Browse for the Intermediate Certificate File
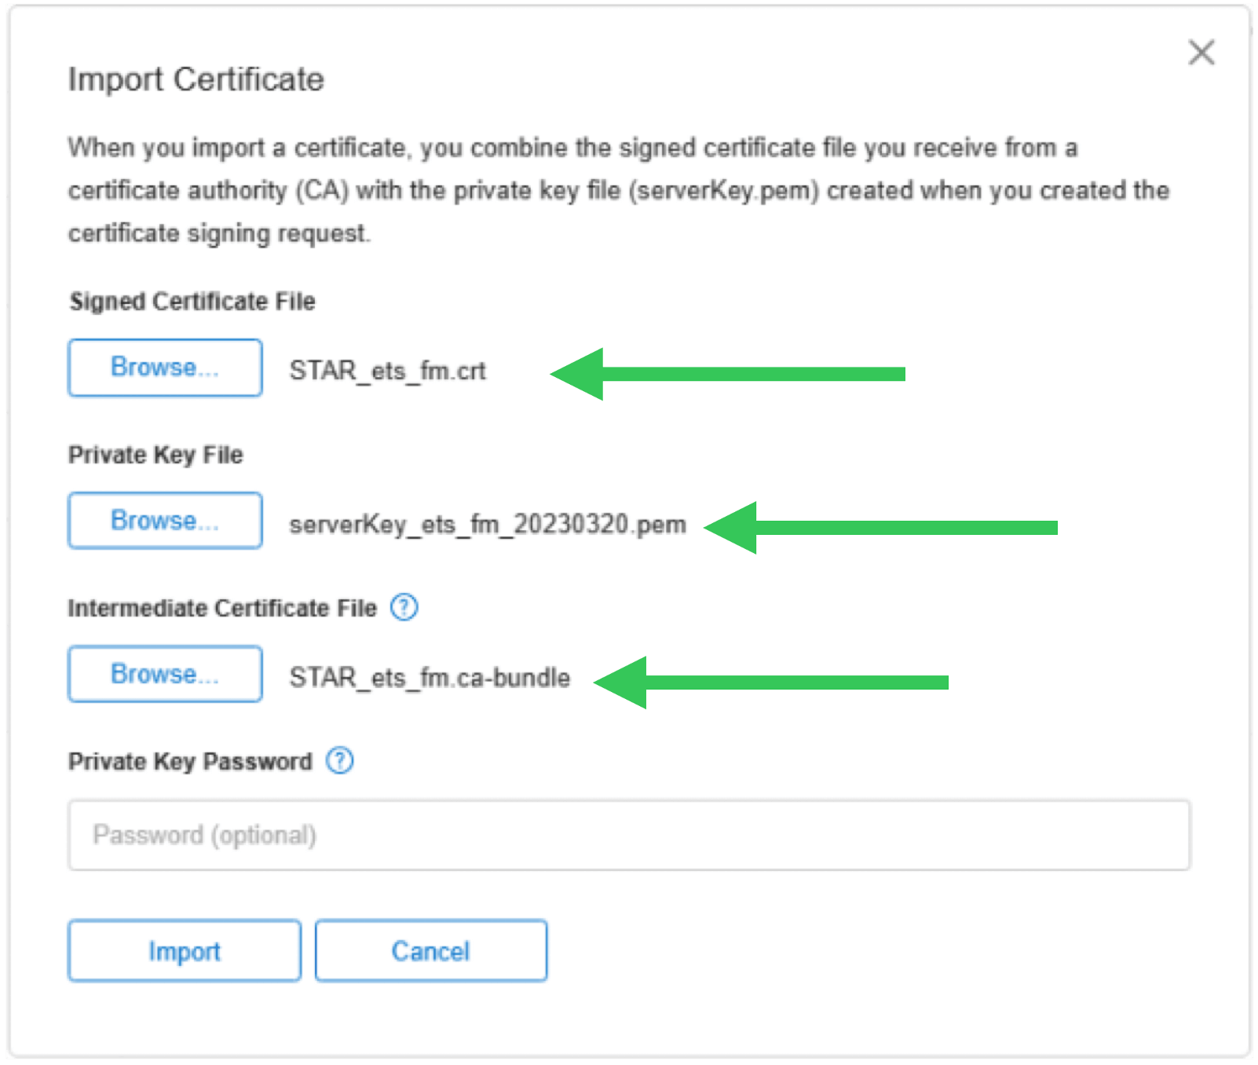1258x1065 pixels. coord(165,674)
